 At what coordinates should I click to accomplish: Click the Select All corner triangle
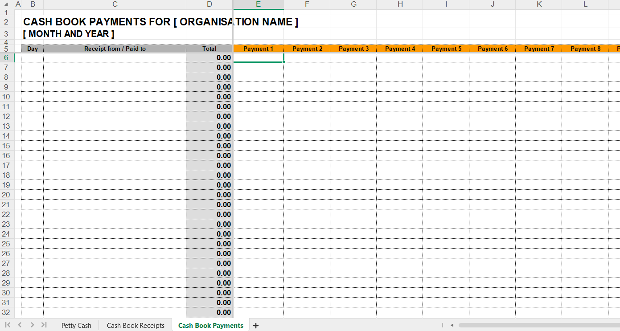(x=6, y=4)
